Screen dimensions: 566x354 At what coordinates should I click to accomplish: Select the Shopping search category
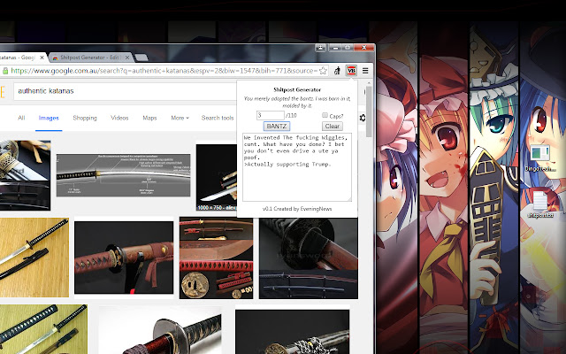tap(85, 118)
